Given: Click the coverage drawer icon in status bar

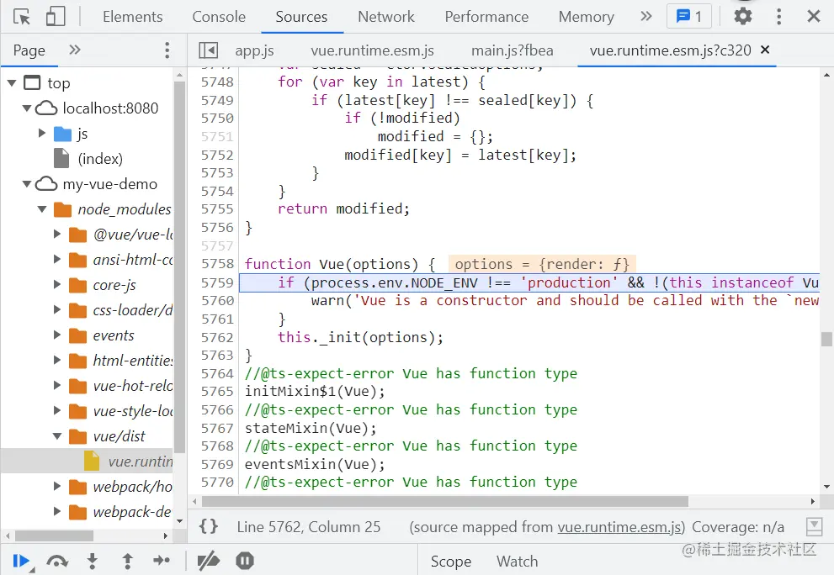Looking at the screenshot, I should pyautogui.click(x=814, y=526).
